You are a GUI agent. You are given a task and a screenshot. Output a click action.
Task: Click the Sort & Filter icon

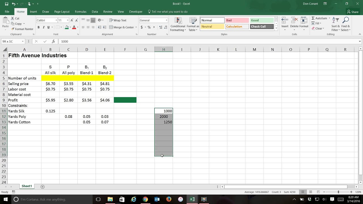(x=335, y=24)
